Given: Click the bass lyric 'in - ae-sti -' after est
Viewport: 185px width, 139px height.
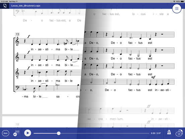Looking at the screenshot, I should click(x=163, y=90).
